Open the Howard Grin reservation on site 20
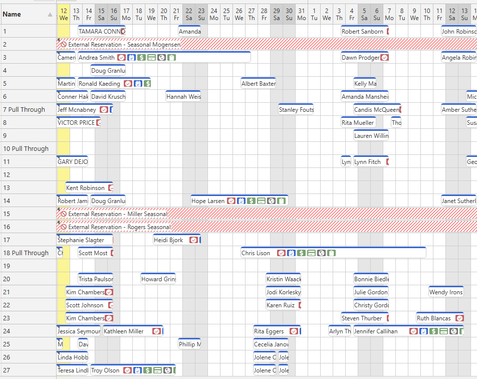477x379 pixels. pyautogui.click(x=158, y=279)
